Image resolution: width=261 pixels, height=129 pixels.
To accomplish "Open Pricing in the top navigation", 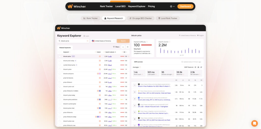I will pos(151,6).
